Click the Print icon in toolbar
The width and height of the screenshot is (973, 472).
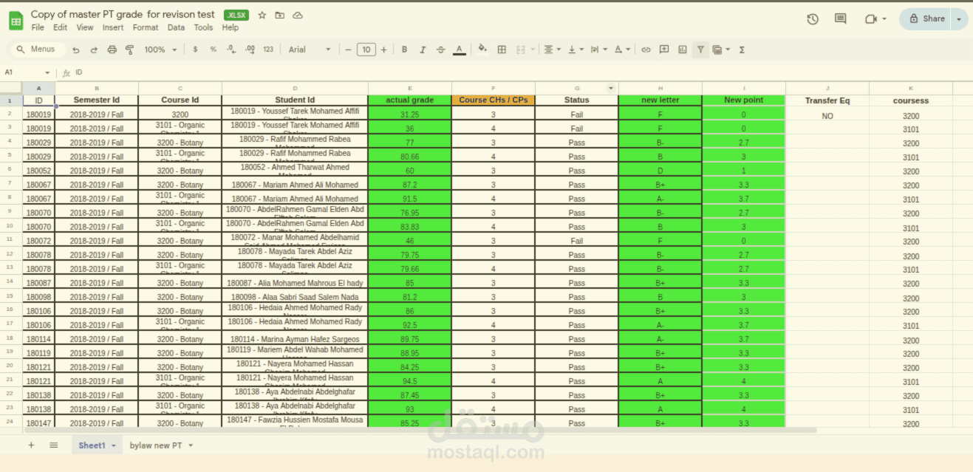112,50
